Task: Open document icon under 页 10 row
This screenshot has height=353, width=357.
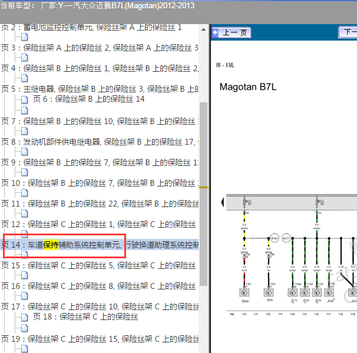Action: point(25,193)
